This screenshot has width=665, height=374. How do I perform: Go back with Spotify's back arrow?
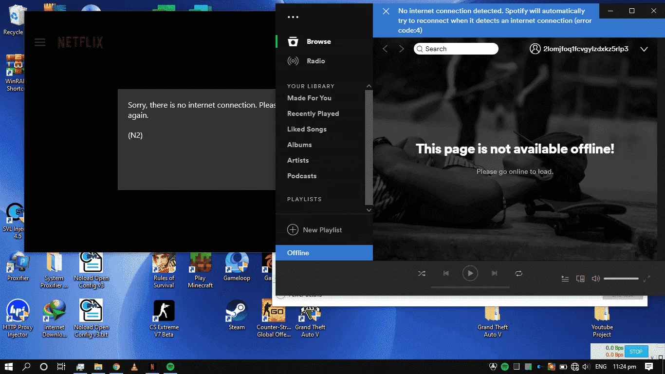click(385, 49)
